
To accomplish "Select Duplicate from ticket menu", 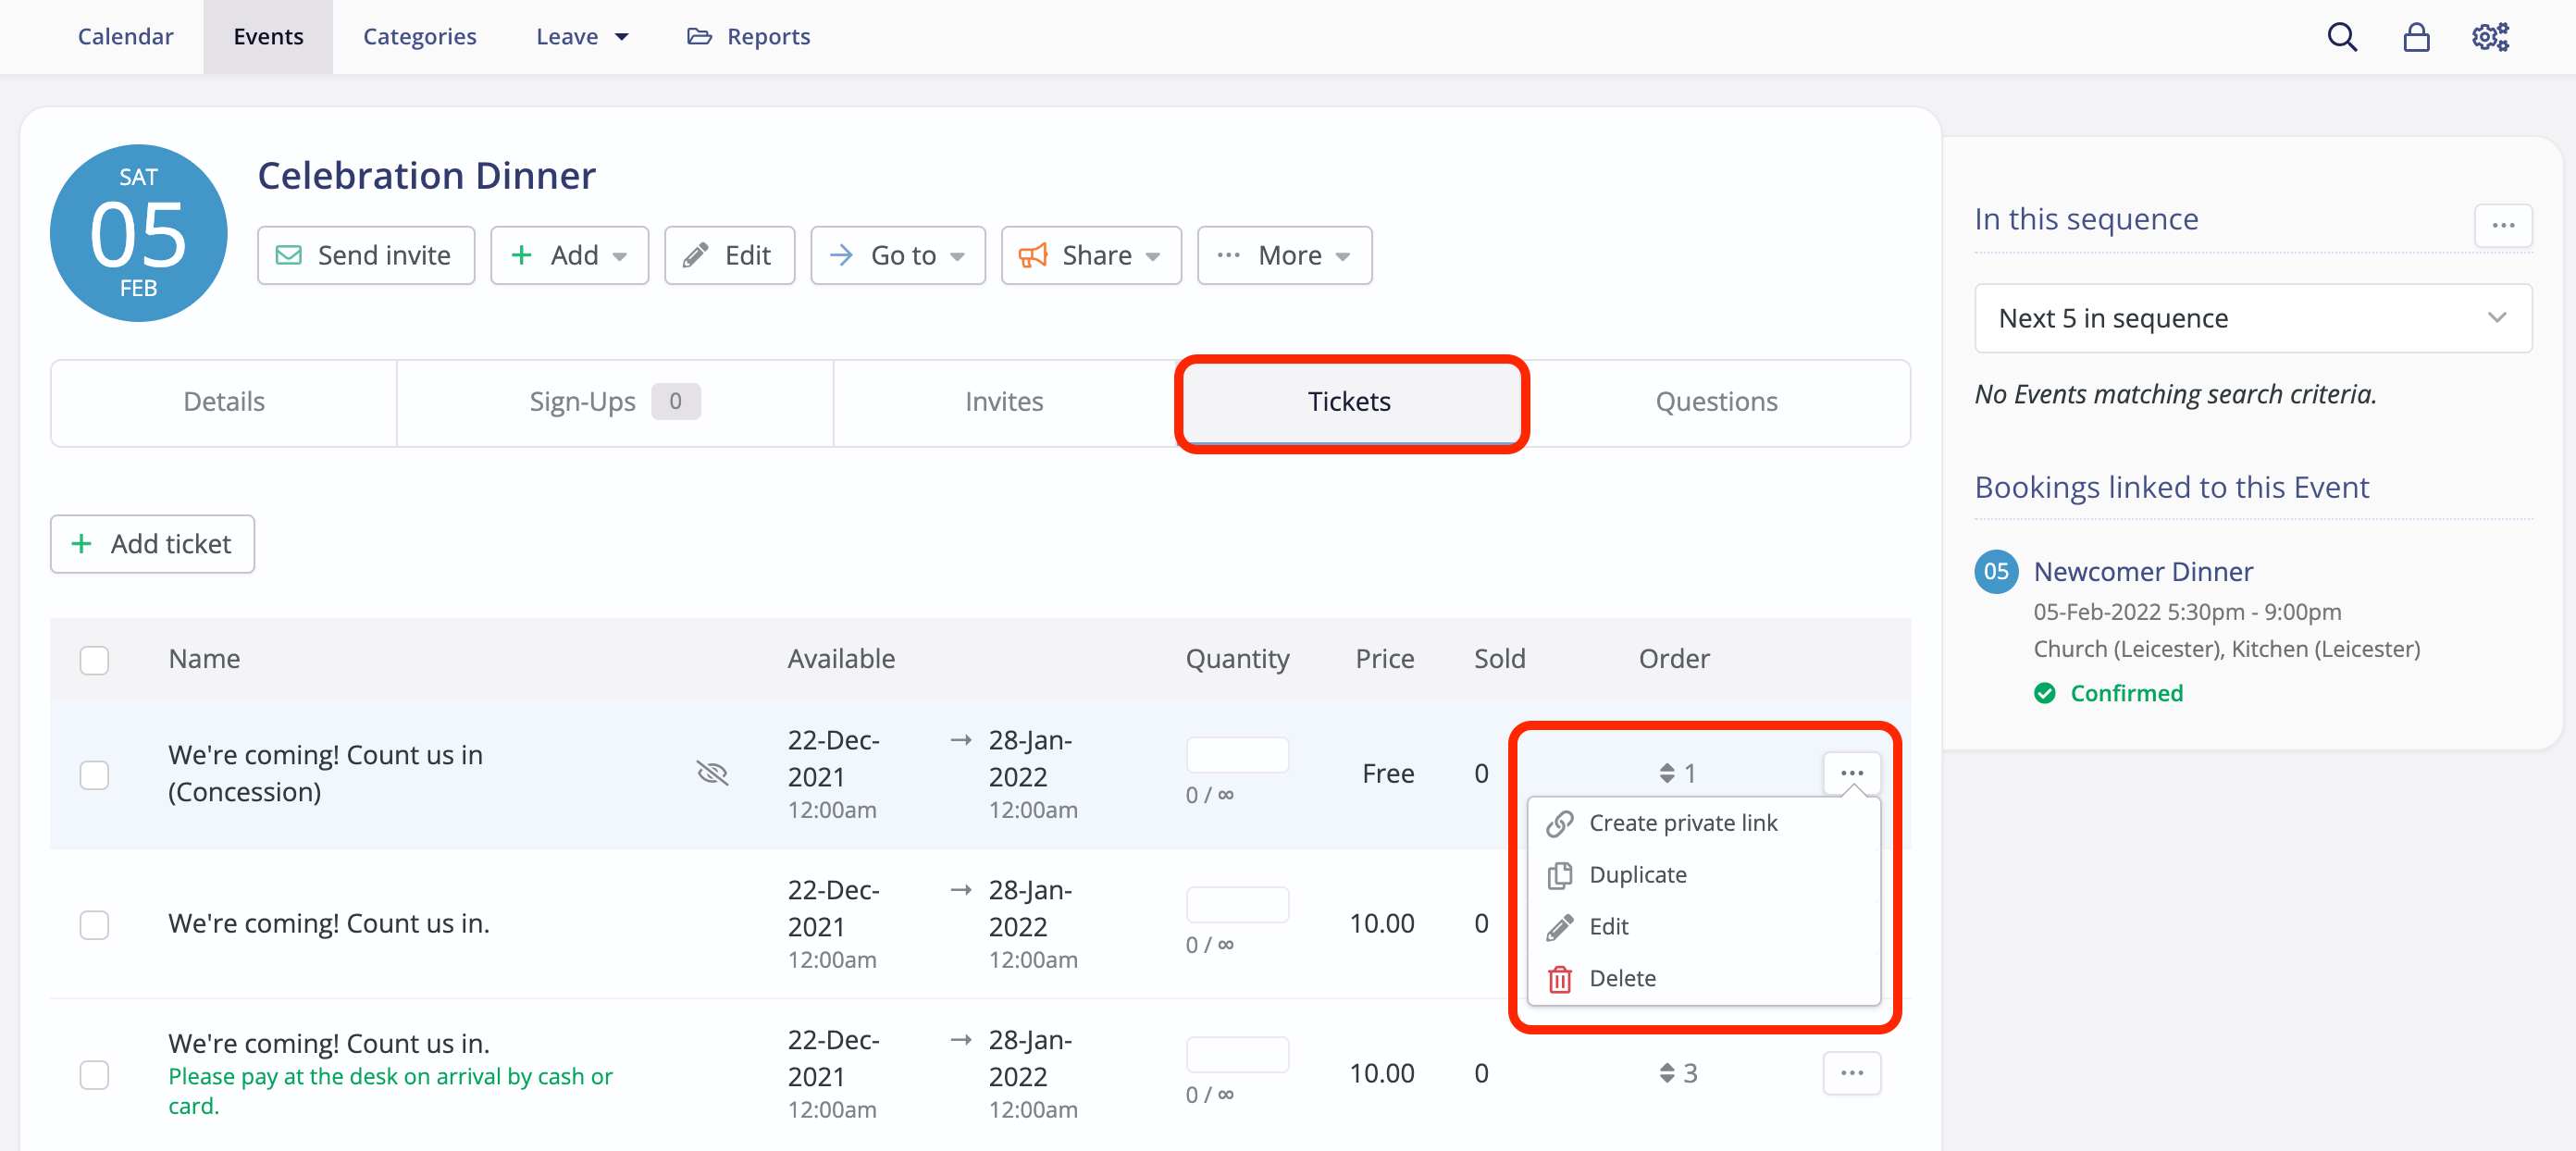I will [x=1637, y=875].
